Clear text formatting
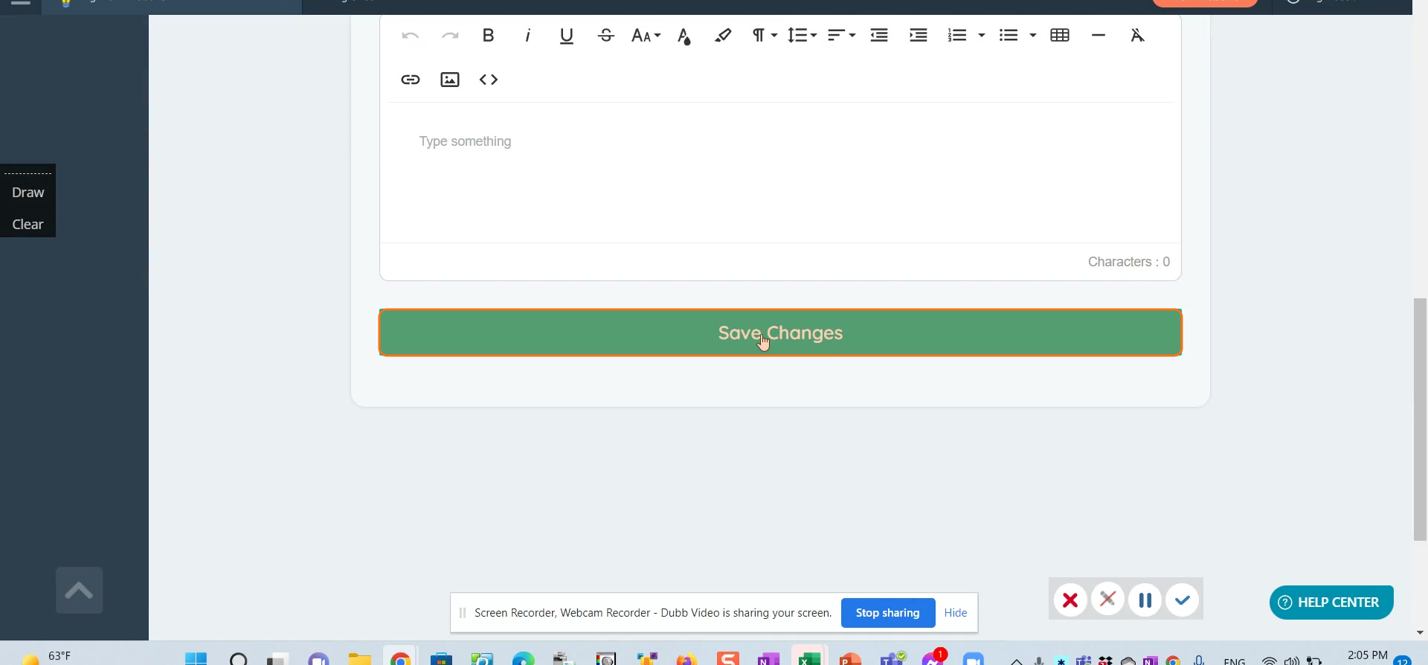Screen dimensions: 1428x665 [1137, 35]
